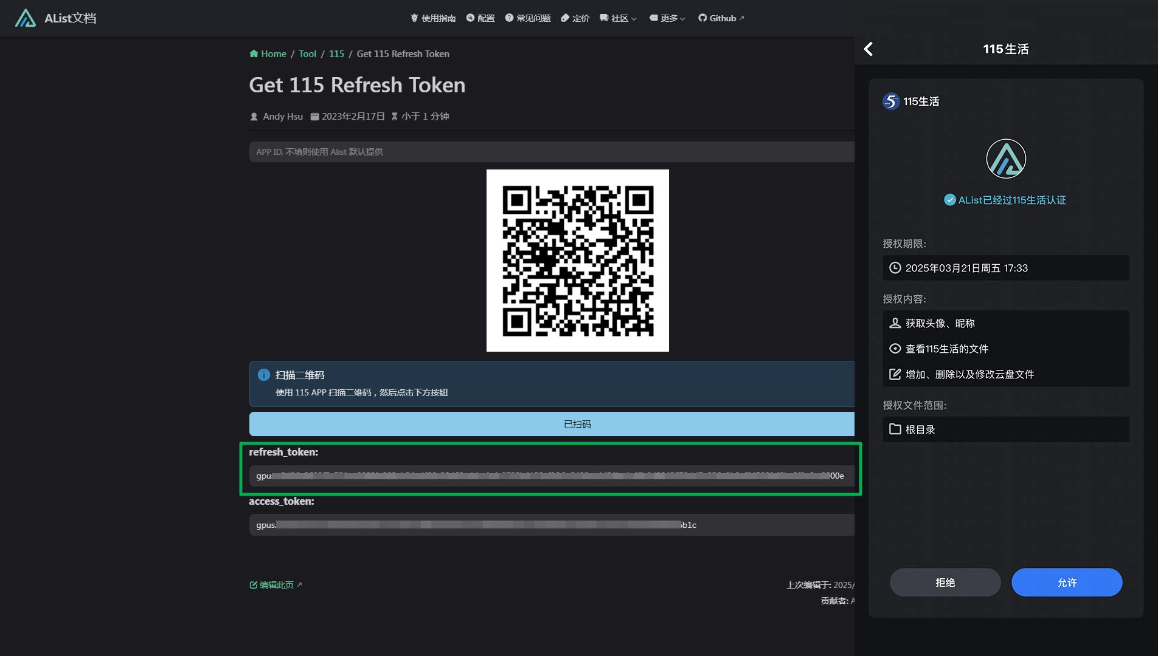Click the verified checkmark badge icon
The image size is (1158, 656).
tap(949, 200)
